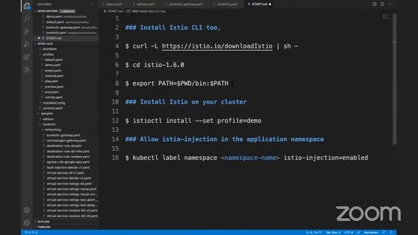Switch to the bookinfo.yaml tab
The height and width of the screenshot is (235, 418).
pos(227,5)
